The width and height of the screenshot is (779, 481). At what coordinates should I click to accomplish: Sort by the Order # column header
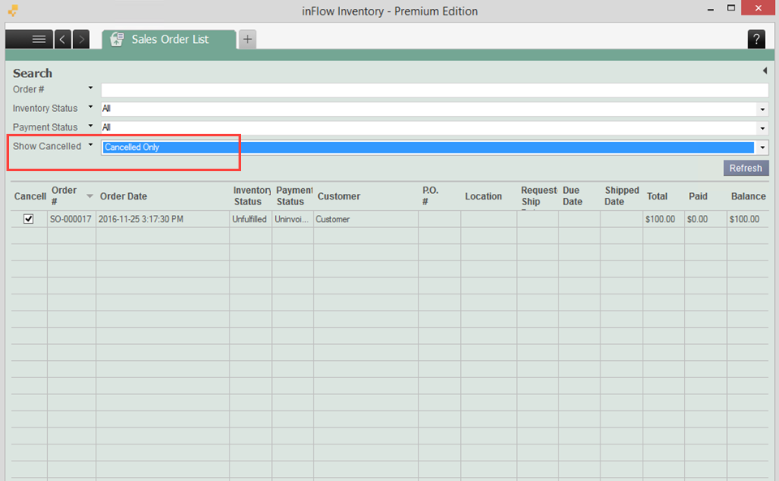point(71,196)
